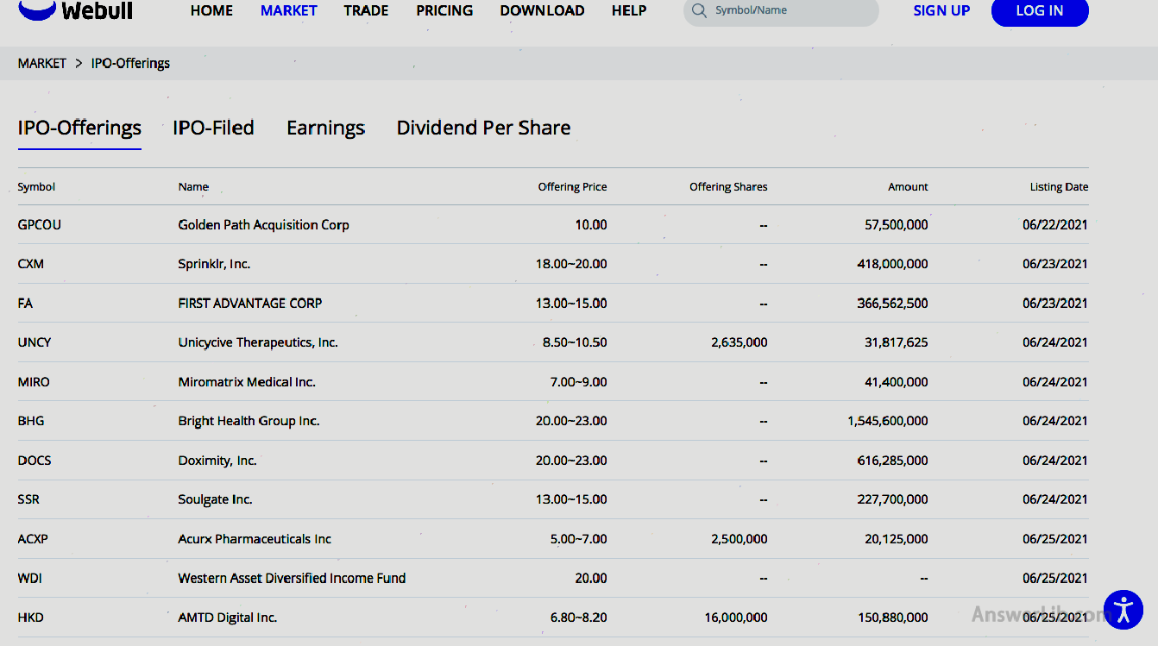Select the WDI symbol
This screenshot has width=1158, height=646.
29,578
